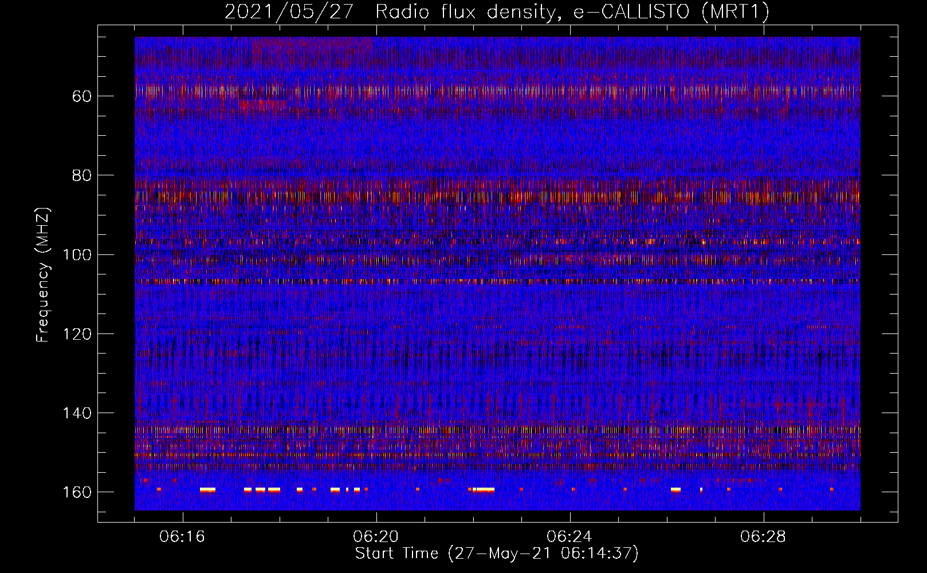Screen dimensions: 927x573
Task: Click the 120 frequency tick label
Action: point(77,334)
